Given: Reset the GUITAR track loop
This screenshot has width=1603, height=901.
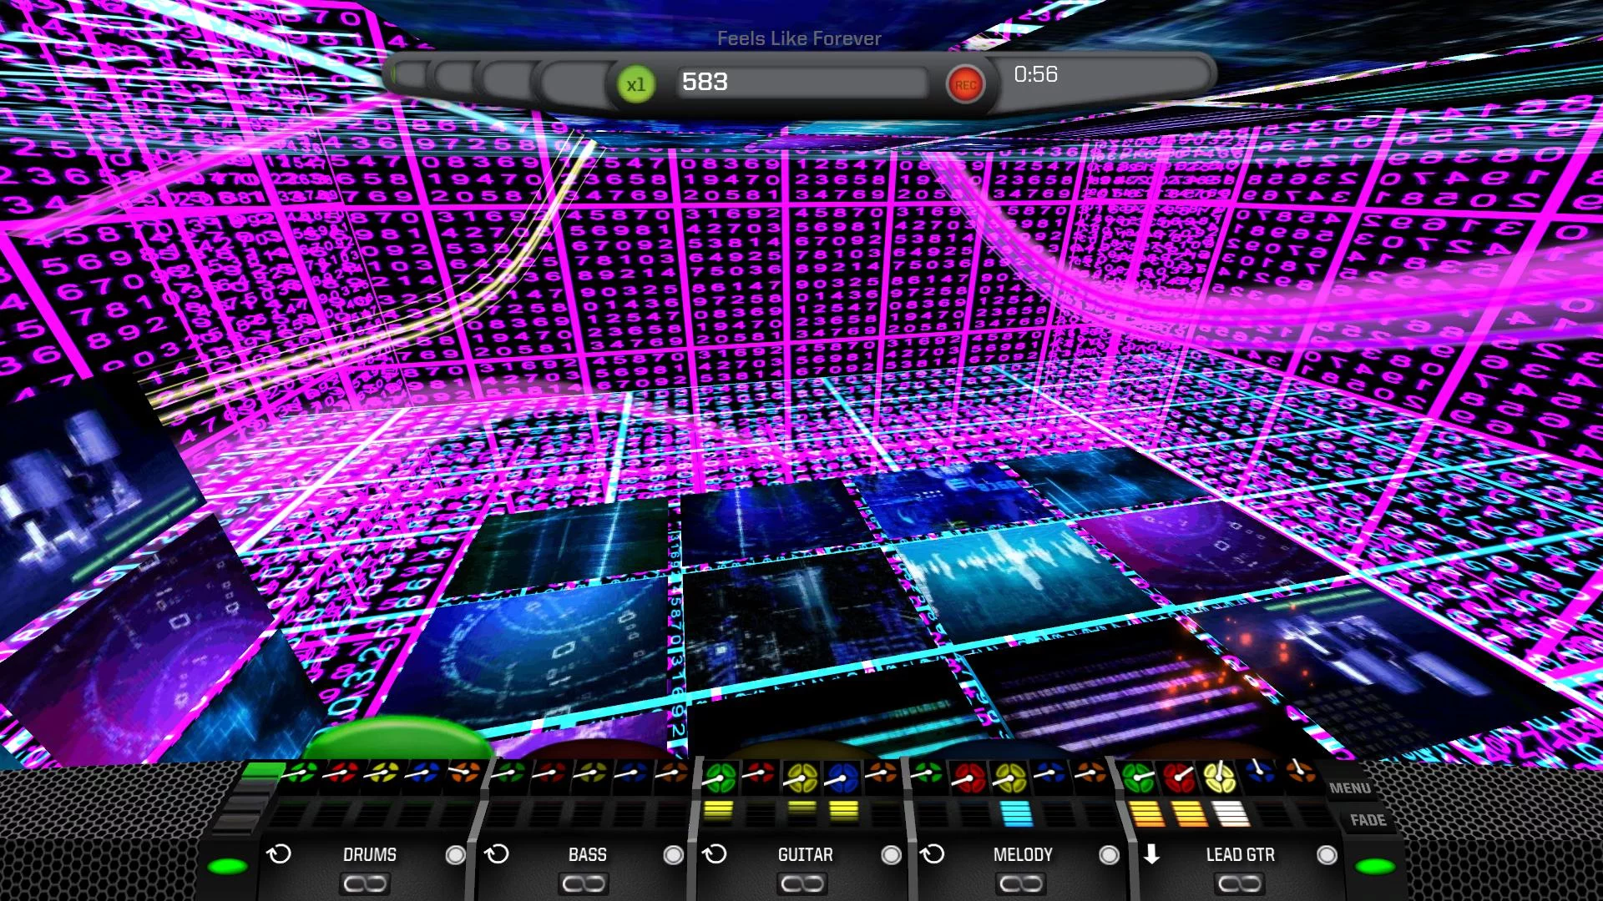Looking at the screenshot, I should (x=715, y=854).
